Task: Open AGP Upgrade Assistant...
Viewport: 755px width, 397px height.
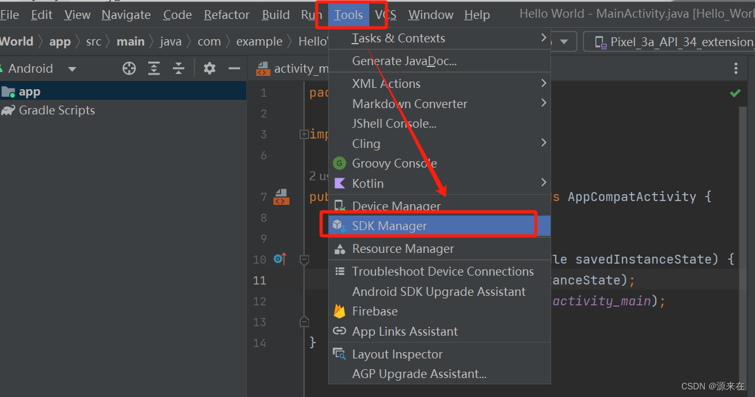Action: (x=439, y=374)
